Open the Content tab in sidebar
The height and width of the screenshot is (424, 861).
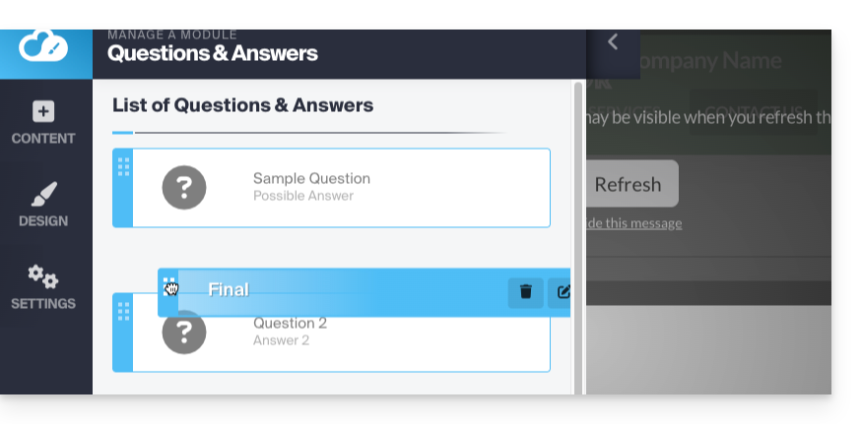43,123
